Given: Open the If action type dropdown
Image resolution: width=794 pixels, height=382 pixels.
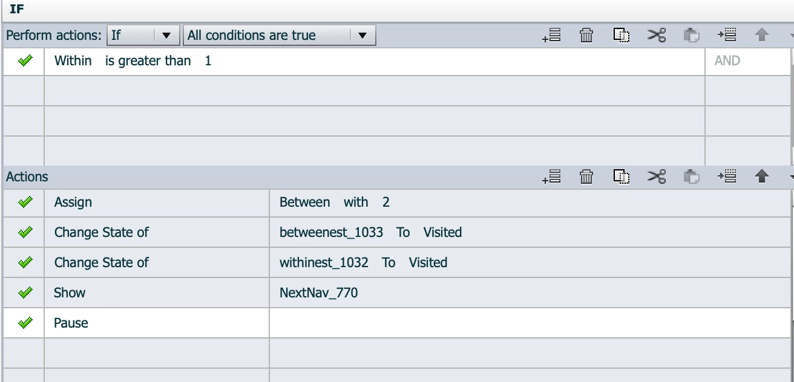Looking at the screenshot, I should [x=143, y=35].
